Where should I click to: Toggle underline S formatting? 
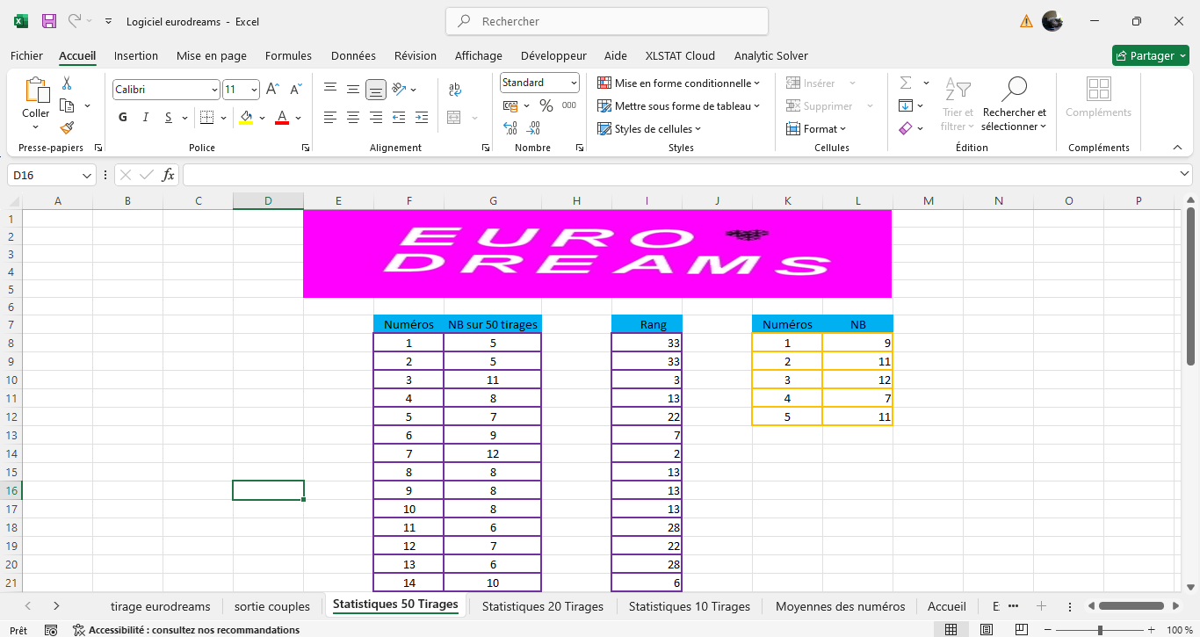tap(169, 118)
